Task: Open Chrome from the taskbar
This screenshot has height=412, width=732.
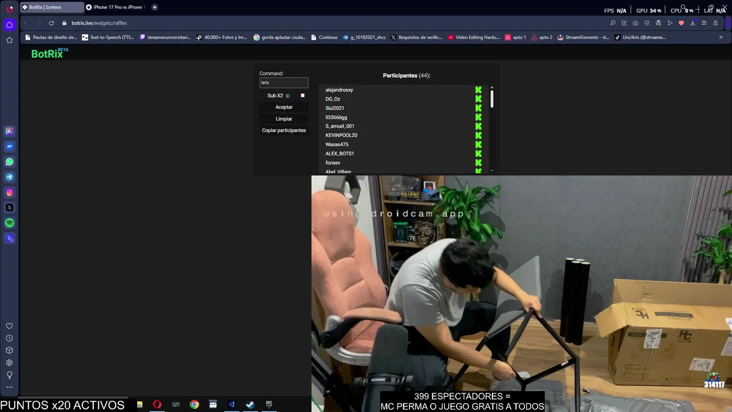Action: [x=194, y=405]
